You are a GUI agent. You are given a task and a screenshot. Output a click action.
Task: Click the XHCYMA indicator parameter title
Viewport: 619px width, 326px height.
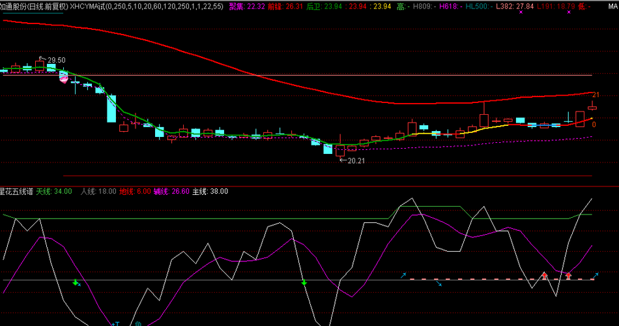tap(147, 7)
